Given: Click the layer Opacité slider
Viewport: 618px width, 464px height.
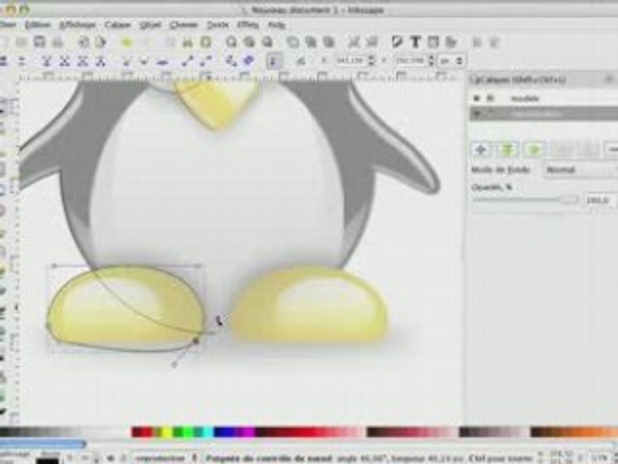Looking at the screenshot, I should pyautogui.click(x=526, y=200).
